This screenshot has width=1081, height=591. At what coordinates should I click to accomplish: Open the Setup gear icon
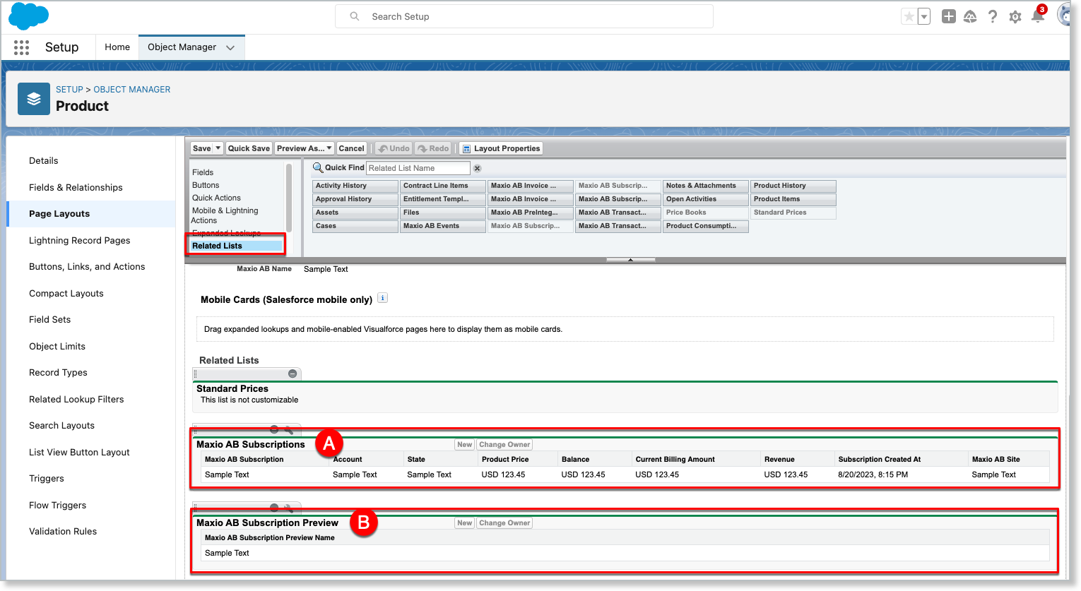click(1015, 16)
